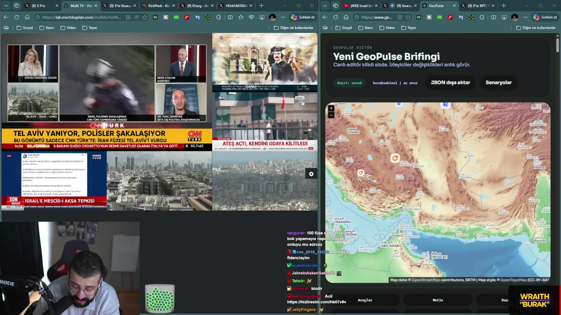Open the translate extension in left browser toolbar

click(x=197, y=17)
